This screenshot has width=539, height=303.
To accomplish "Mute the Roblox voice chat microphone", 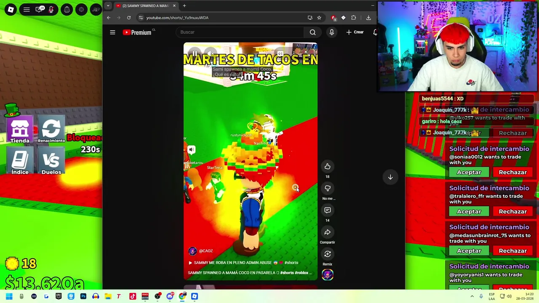I will 51,9.
